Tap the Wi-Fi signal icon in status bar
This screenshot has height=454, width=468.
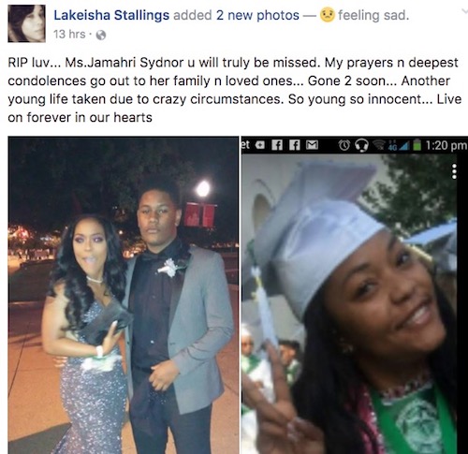[380, 144]
